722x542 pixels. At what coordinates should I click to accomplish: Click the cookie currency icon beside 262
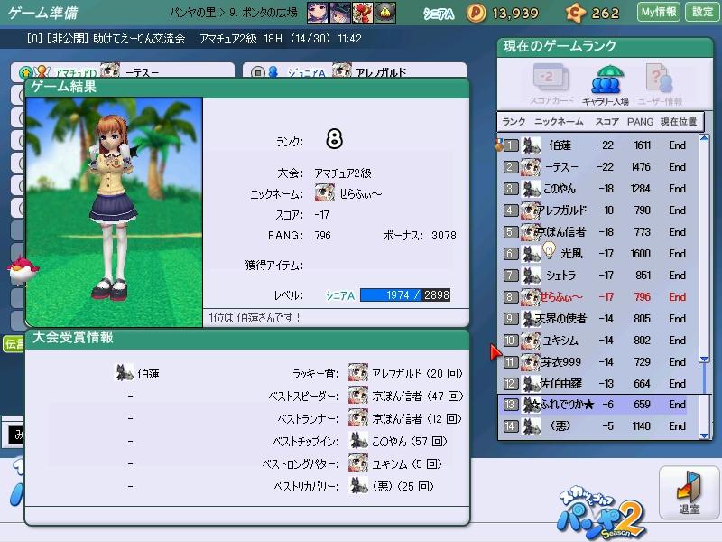point(575,13)
